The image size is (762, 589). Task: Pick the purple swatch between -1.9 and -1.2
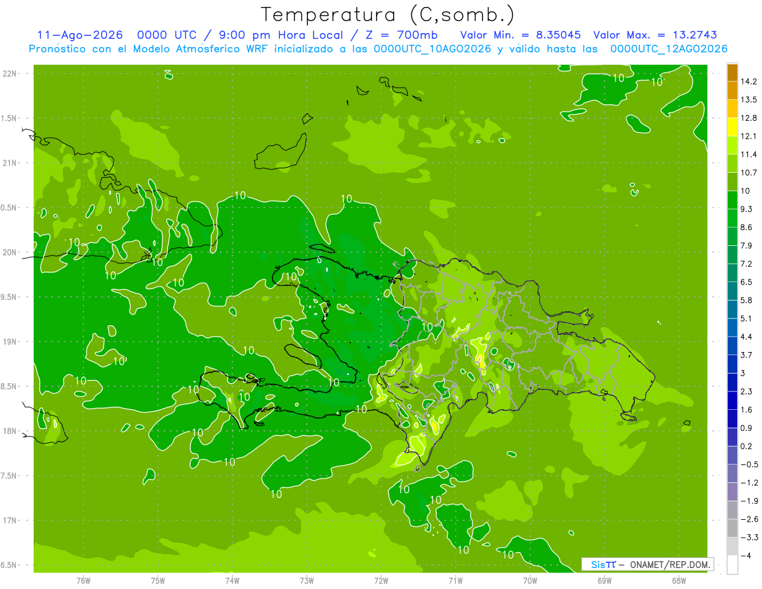coord(732,492)
